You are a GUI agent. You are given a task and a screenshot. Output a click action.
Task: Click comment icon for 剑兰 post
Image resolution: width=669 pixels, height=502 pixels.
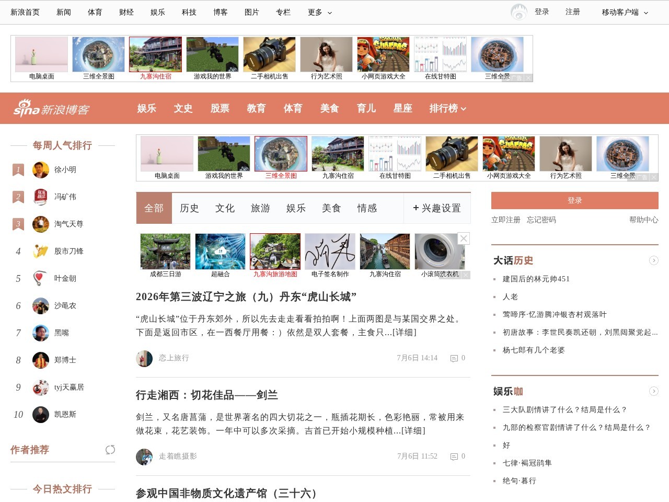pos(454,457)
